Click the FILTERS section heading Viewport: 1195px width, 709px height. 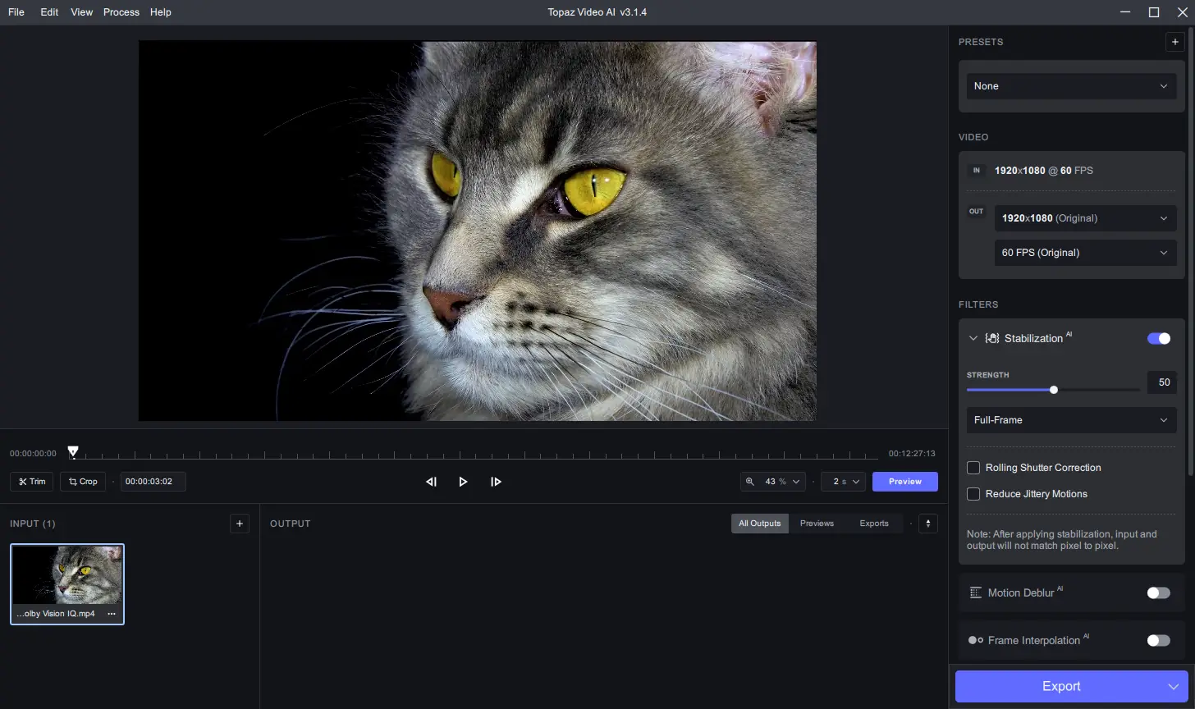(978, 304)
